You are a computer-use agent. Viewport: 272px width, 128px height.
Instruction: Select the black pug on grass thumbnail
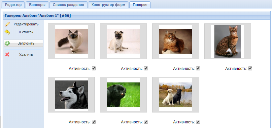click(x=123, y=95)
